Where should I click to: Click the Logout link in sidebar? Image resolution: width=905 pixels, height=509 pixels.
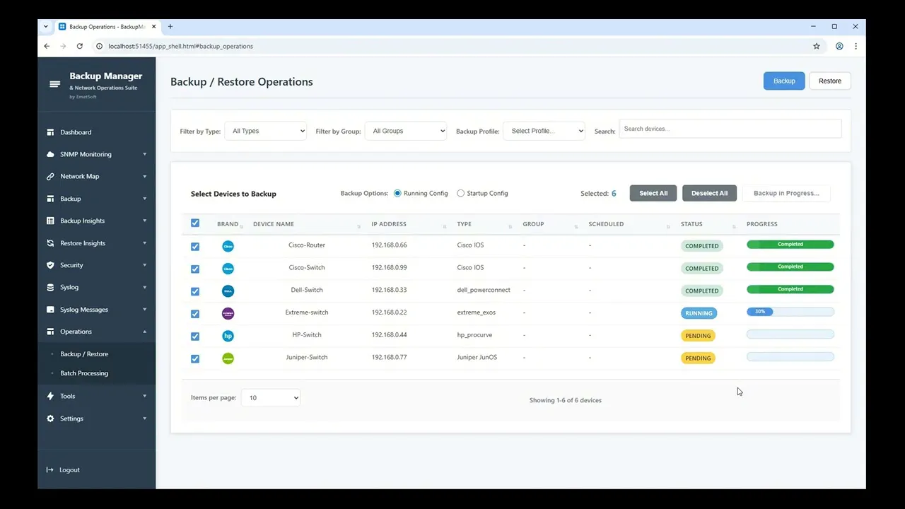(70, 470)
